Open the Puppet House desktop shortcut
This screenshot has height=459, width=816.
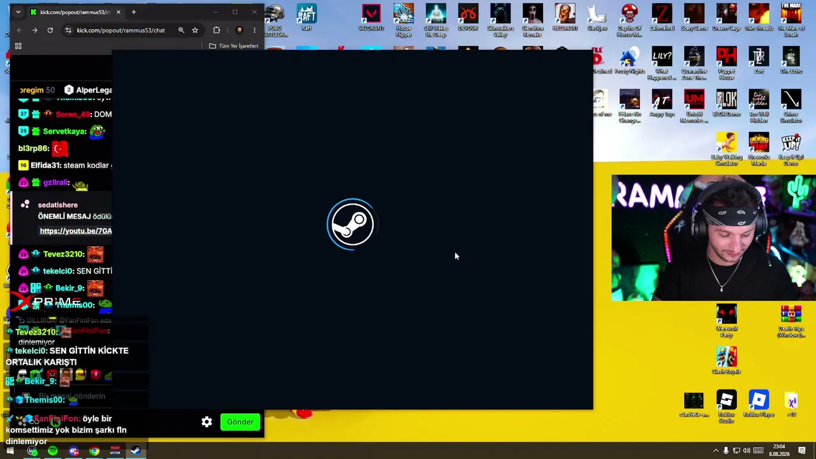[x=726, y=64]
